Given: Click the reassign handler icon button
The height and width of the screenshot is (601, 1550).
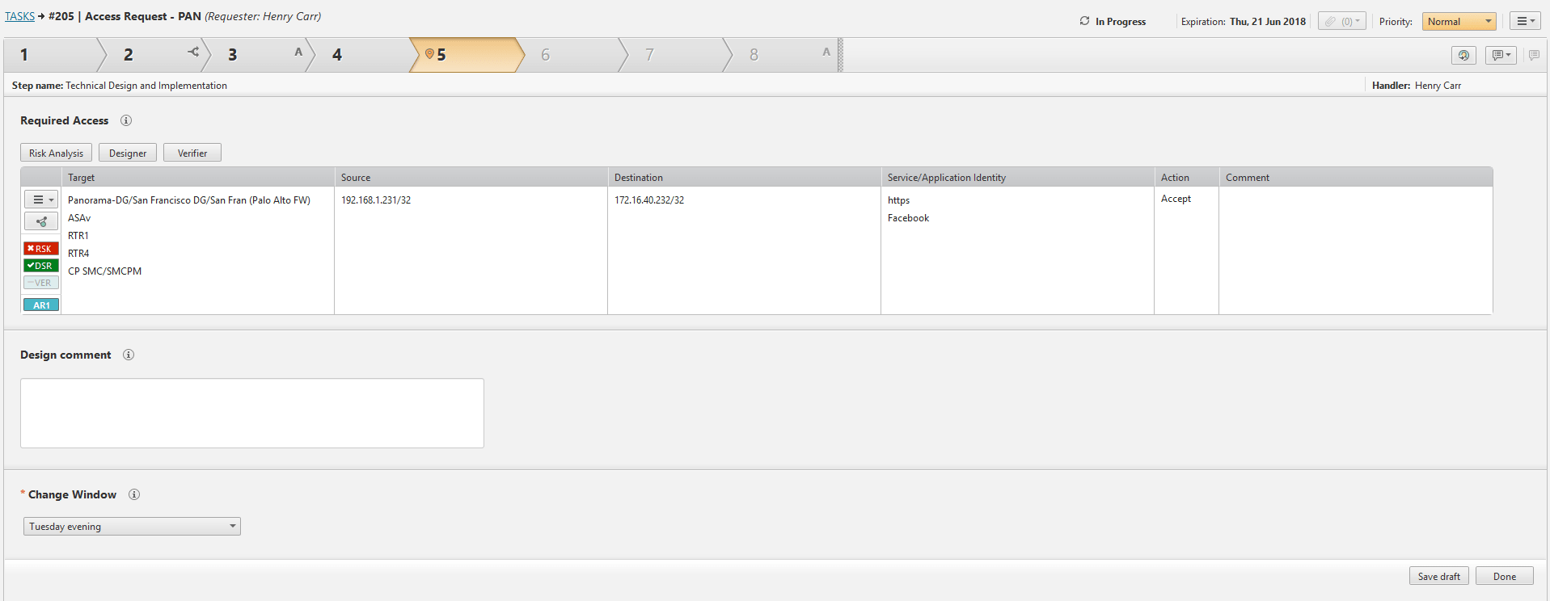Looking at the screenshot, I should 1463,55.
